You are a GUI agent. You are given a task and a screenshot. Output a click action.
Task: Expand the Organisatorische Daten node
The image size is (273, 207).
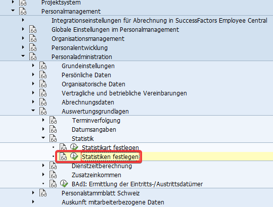[33, 83]
